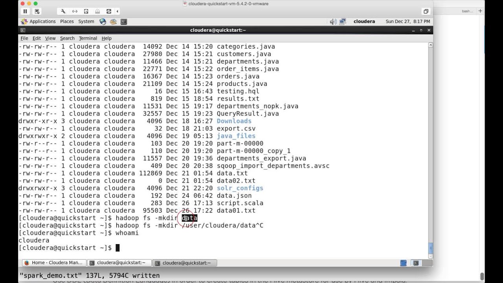Image resolution: width=503 pixels, height=283 pixels.
Task: Click terminal scrollbar up arrow
Action: click(x=430, y=45)
